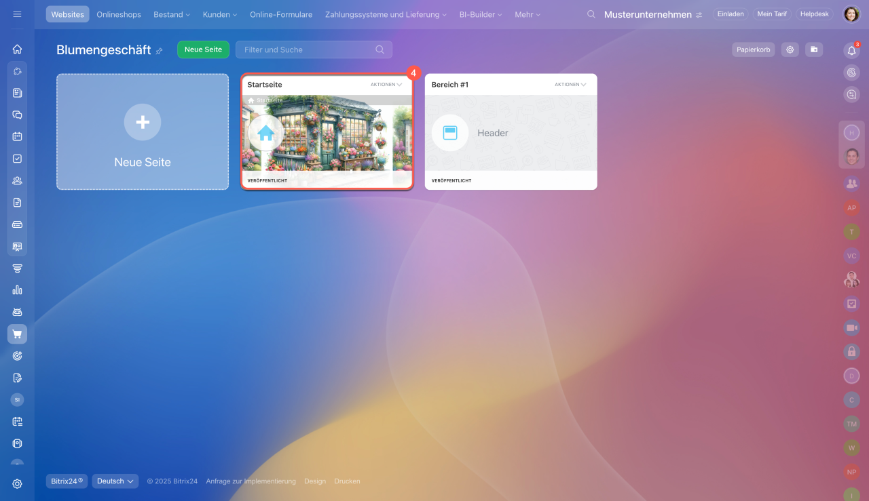869x501 pixels.
Task: Click the folder icon next to the settings gear
Action: click(814, 49)
